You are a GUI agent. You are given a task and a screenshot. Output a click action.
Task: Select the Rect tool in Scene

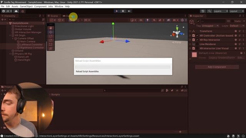click(x=51, y=44)
